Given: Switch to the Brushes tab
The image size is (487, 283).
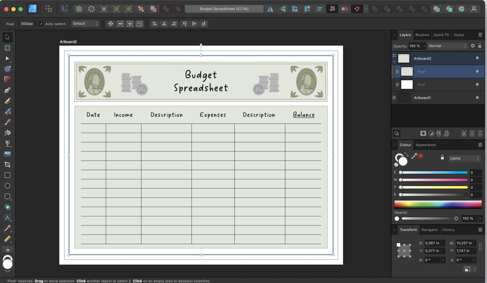Looking at the screenshot, I should point(422,35).
